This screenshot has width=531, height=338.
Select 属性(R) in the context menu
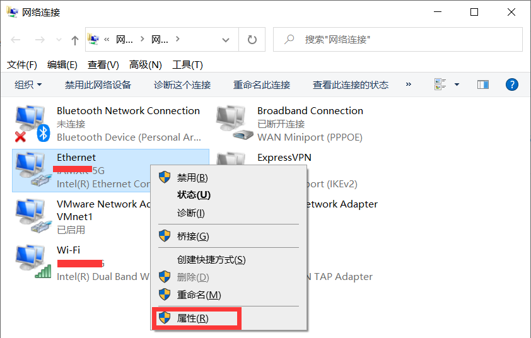pos(192,318)
